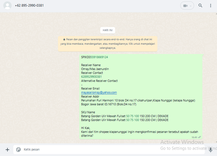The width and height of the screenshot is (217, 156).
Task: Click the Perumahan Puri Harmoni address line
Action: (x=138, y=101)
